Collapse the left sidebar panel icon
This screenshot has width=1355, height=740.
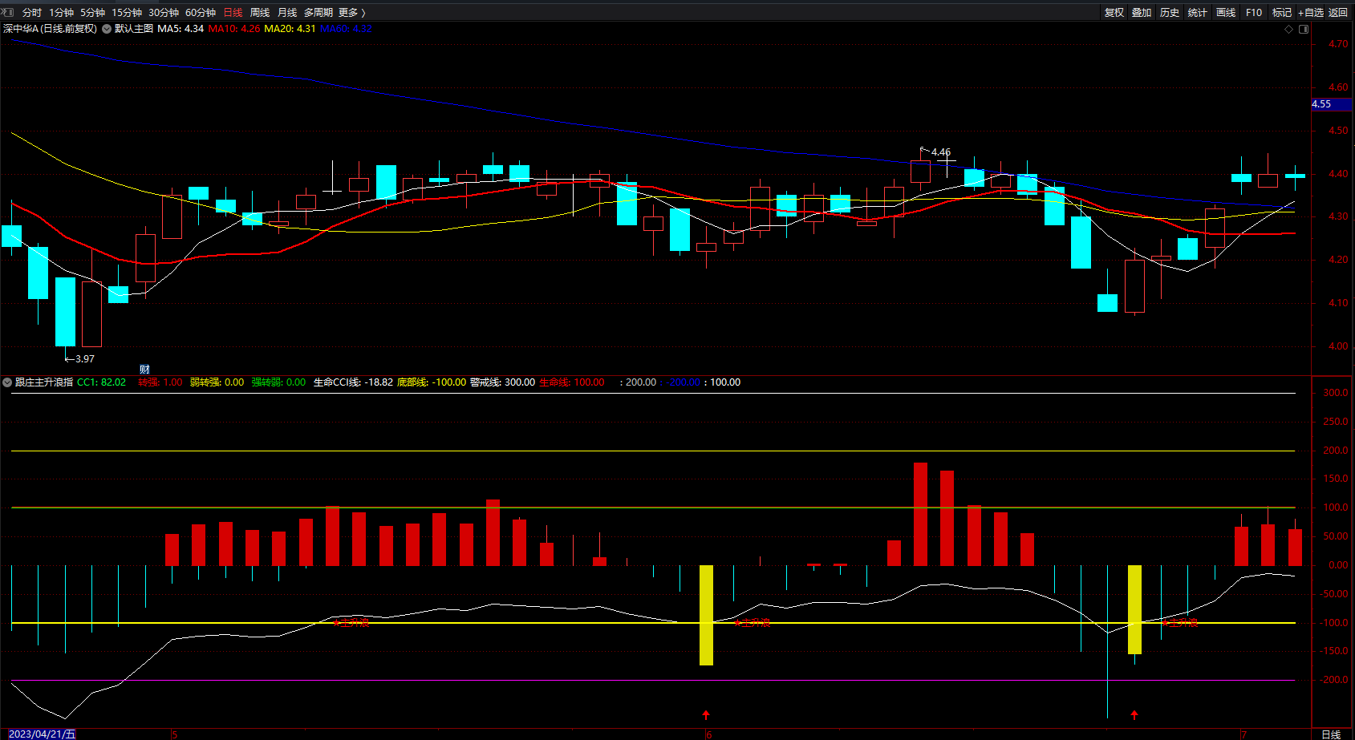pos(8,12)
